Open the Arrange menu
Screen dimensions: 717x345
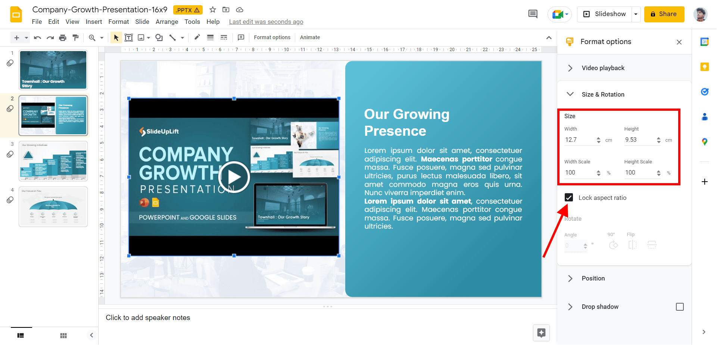click(166, 22)
